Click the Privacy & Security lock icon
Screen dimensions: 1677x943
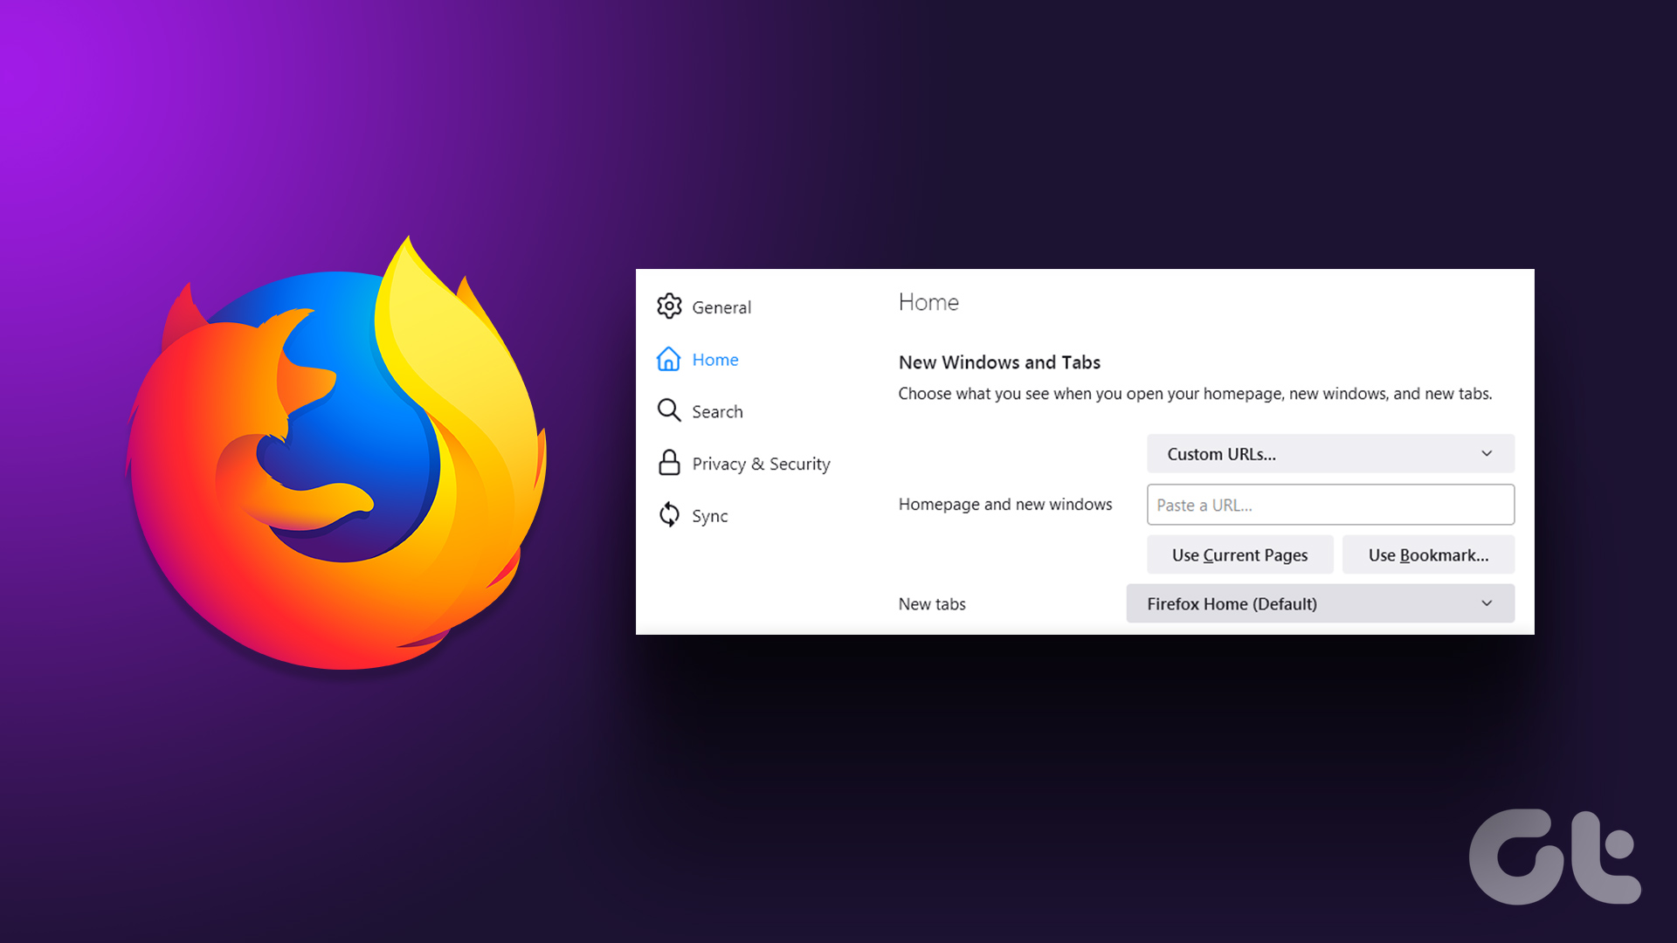tap(669, 463)
